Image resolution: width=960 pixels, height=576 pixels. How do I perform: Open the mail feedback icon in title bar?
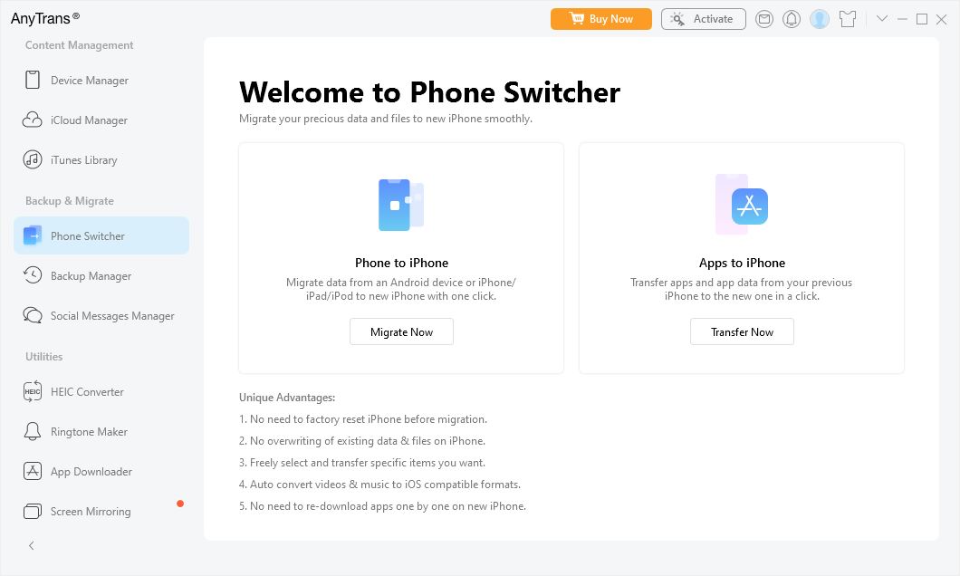(x=764, y=19)
